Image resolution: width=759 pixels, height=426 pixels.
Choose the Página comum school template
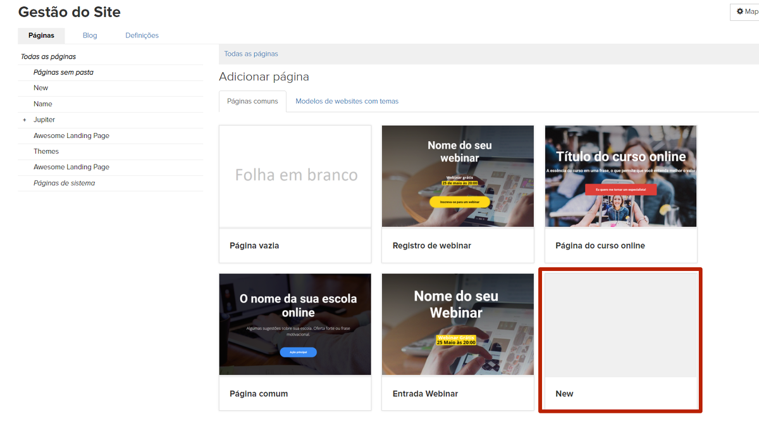[295, 324]
